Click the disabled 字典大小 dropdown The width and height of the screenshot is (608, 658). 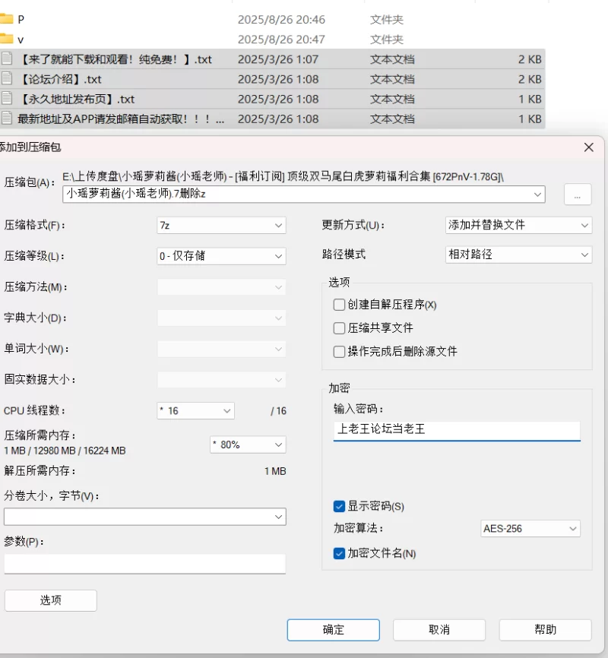click(x=221, y=318)
